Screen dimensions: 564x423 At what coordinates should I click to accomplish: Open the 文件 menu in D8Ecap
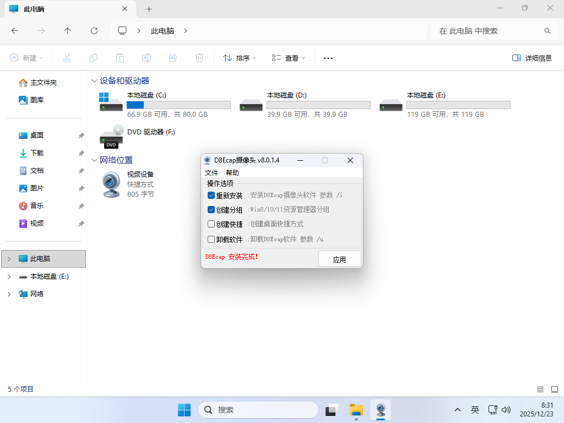pyautogui.click(x=211, y=172)
